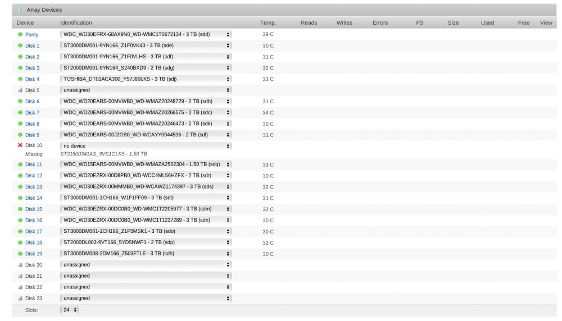Screen dimensions: 562x321
Task: Open the no device dropdown for Disk 10
Action: click(x=146, y=146)
